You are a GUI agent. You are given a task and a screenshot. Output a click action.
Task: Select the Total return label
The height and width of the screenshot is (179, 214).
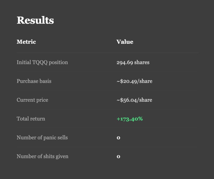point(31,119)
